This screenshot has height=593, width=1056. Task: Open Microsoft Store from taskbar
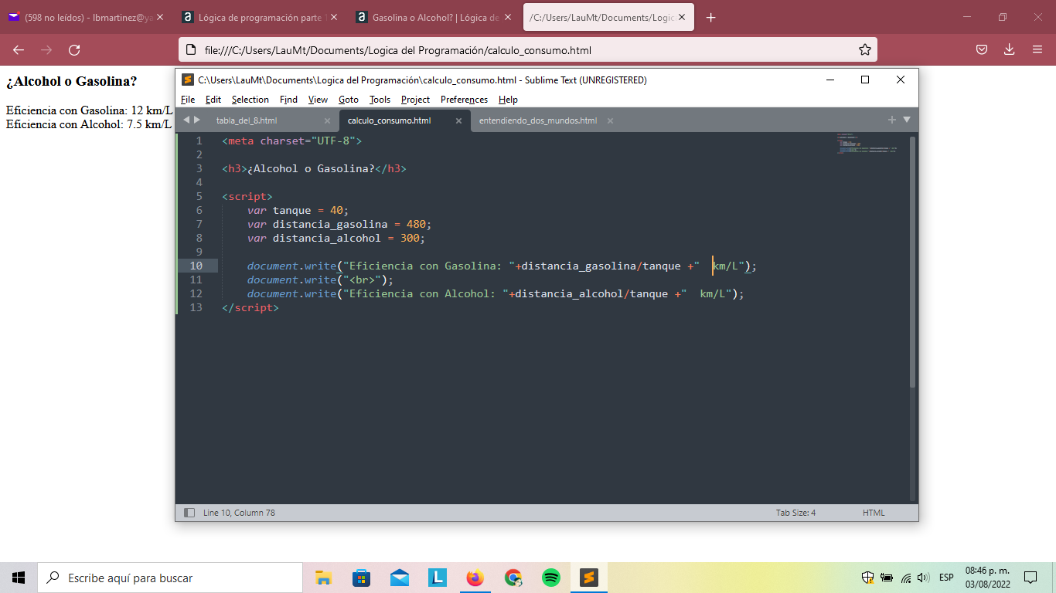click(361, 578)
